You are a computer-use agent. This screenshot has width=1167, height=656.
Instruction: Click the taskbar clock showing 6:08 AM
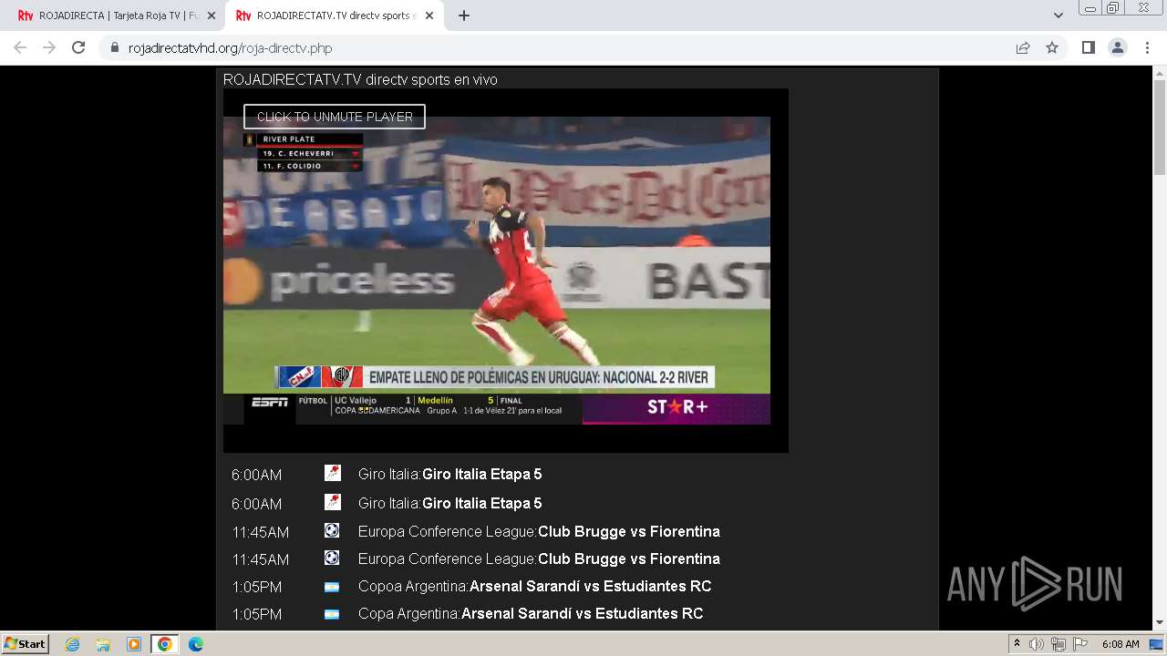(x=1121, y=644)
